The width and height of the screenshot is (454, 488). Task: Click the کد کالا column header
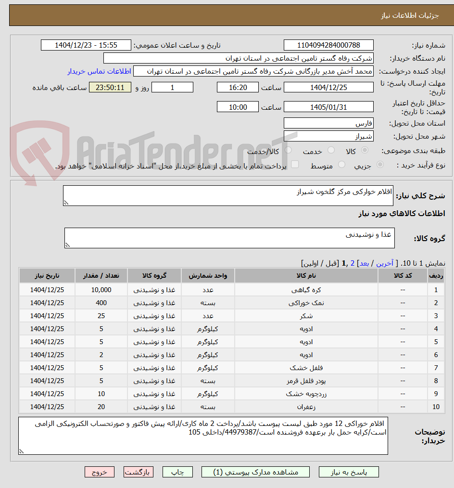403,276
